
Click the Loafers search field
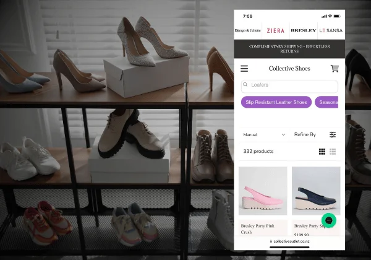point(291,85)
